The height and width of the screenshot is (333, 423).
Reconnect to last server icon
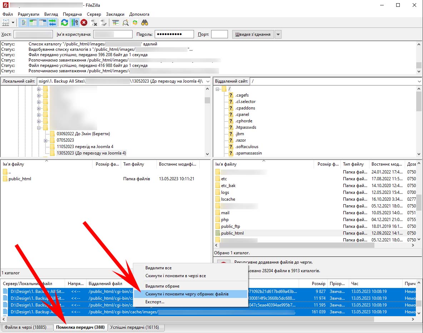tap(103, 23)
